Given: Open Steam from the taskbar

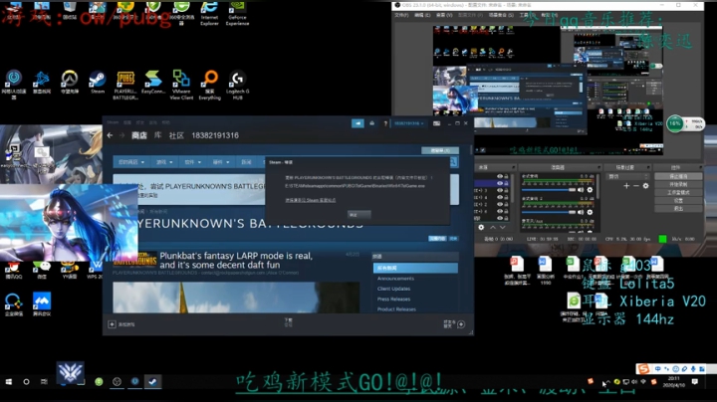Looking at the screenshot, I should (x=152, y=381).
